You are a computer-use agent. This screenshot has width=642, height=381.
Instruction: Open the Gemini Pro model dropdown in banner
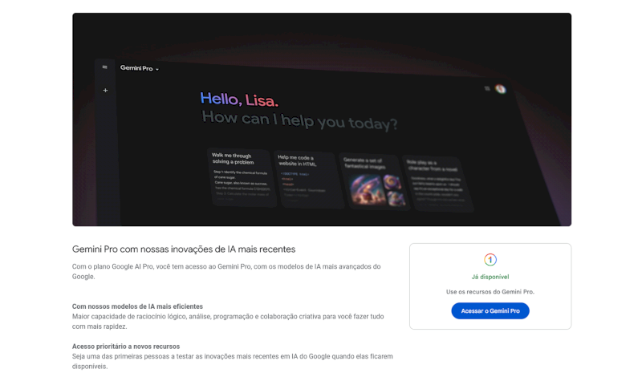coord(139,68)
